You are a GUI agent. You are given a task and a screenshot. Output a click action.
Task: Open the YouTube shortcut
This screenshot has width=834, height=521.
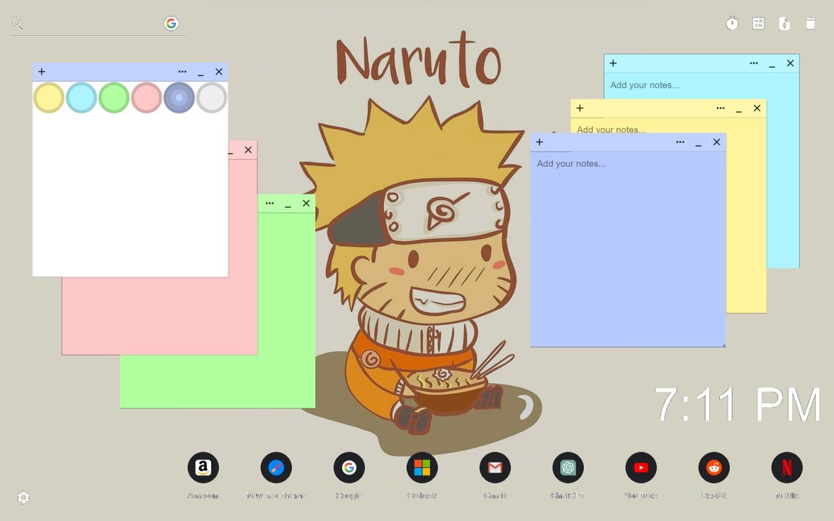pyautogui.click(x=641, y=468)
